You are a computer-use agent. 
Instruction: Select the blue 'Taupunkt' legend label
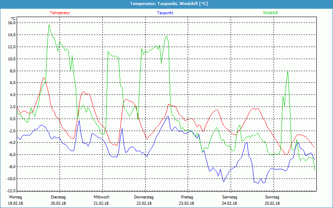point(165,13)
